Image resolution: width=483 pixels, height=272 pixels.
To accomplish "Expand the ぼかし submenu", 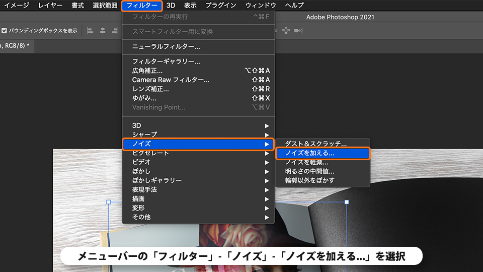I will pyautogui.click(x=198, y=171).
